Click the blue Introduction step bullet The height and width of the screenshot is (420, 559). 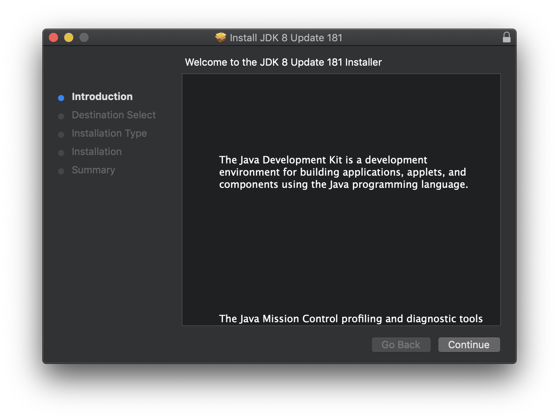point(61,98)
